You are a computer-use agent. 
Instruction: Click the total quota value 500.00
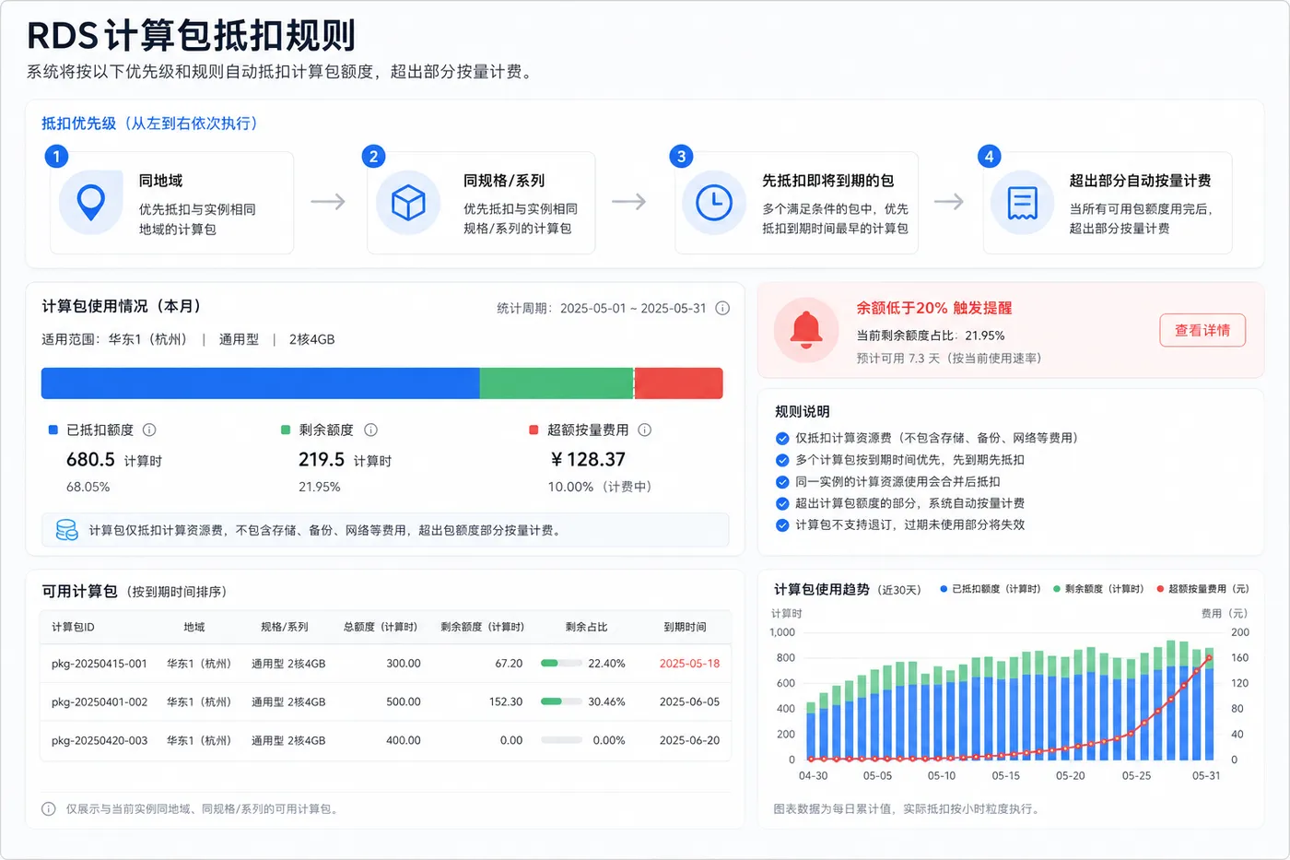click(x=404, y=702)
